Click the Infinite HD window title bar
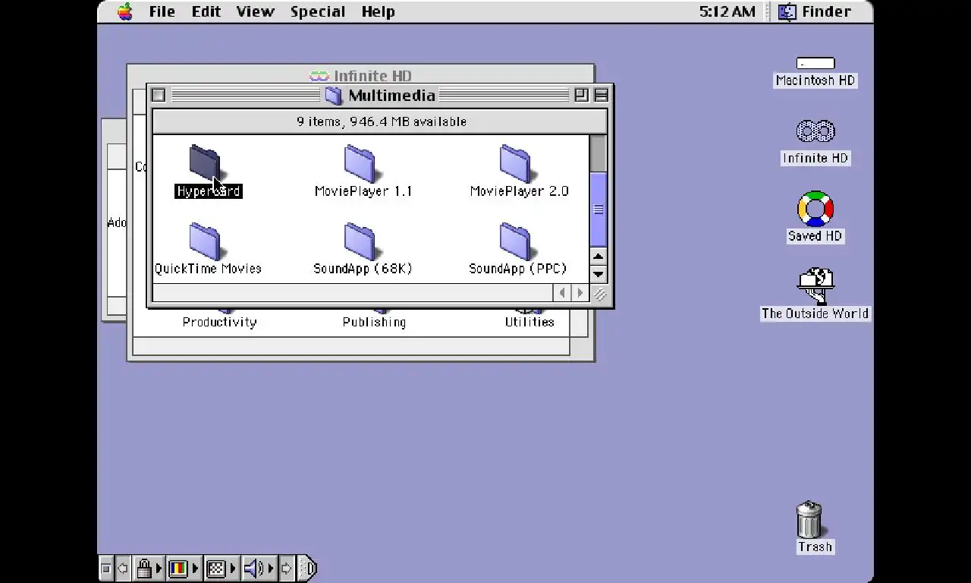 [x=360, y=74]
